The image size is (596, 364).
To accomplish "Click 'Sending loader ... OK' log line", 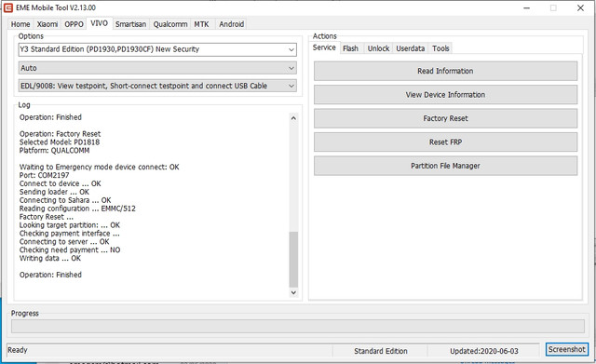I will 54,192.
